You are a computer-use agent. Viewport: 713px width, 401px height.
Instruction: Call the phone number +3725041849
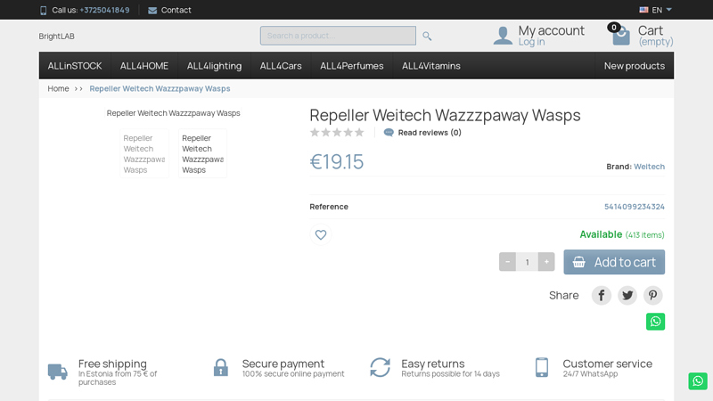[104, 10]
